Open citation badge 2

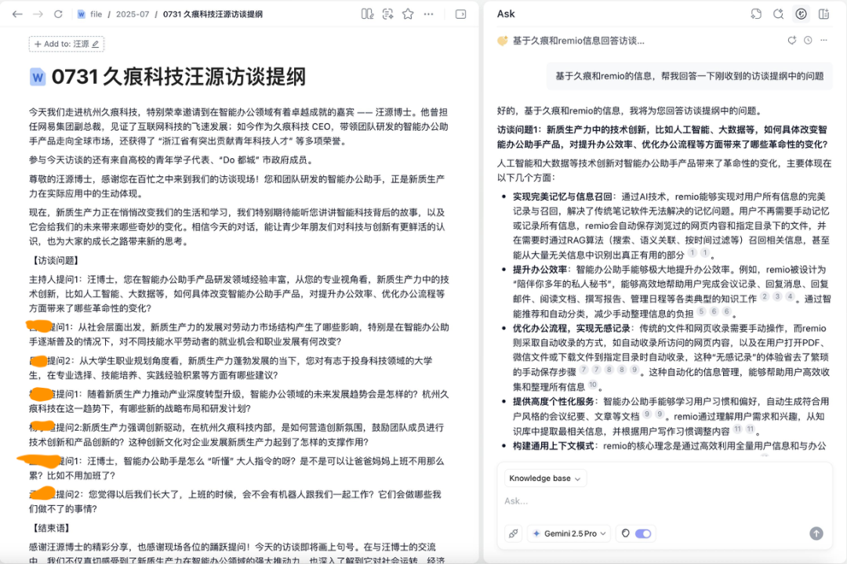(x=765, y=296)
